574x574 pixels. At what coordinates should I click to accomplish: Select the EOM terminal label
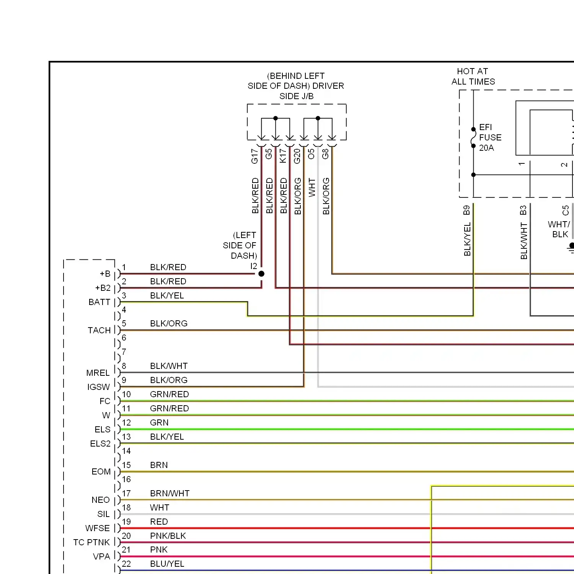point(101,472)
